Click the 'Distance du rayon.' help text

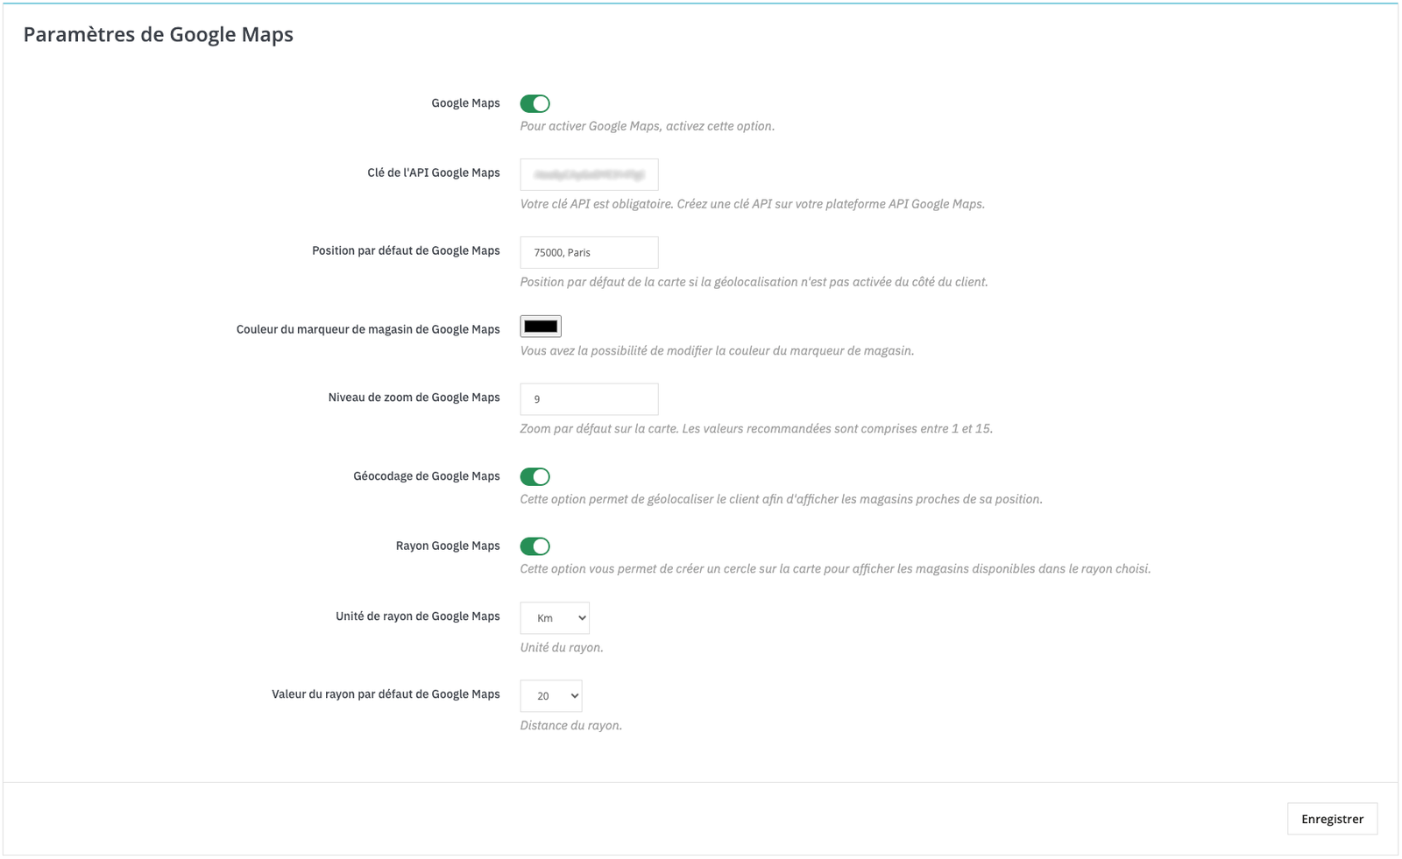[x=570, y=726]
